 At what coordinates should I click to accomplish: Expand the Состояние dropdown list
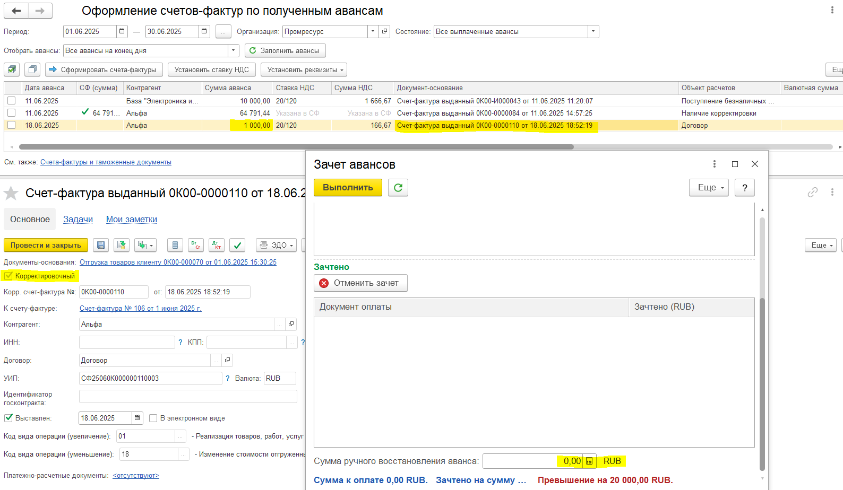(593, 31)
